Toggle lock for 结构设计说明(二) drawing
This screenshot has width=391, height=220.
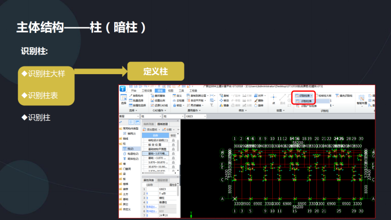[174, 140]
